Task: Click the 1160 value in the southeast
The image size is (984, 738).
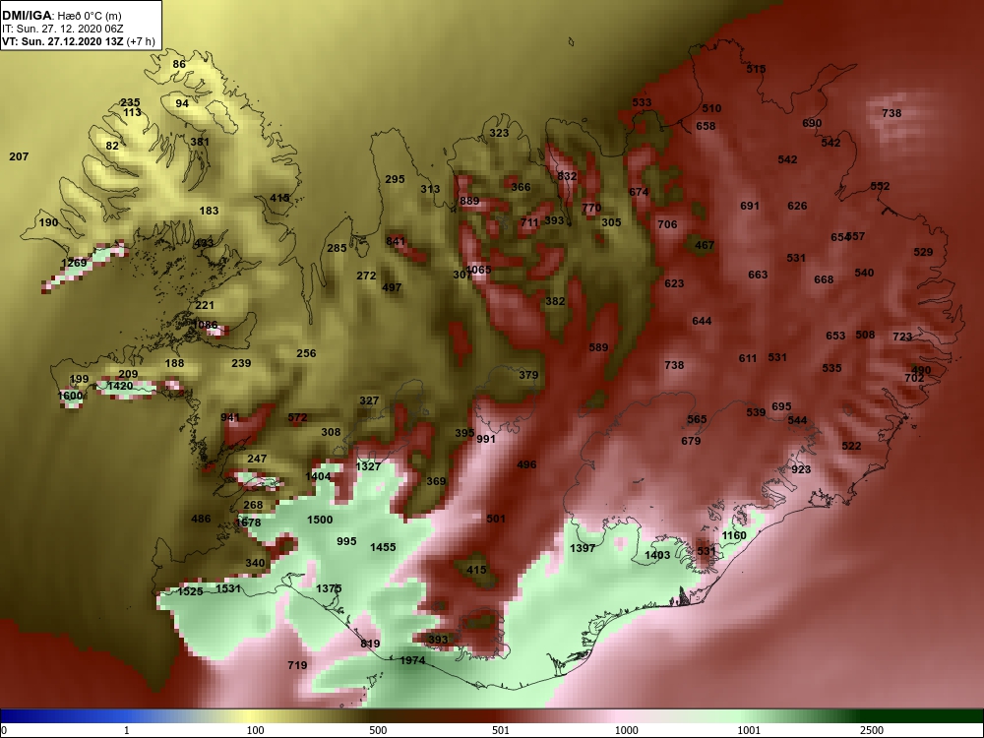Action: 734,535
